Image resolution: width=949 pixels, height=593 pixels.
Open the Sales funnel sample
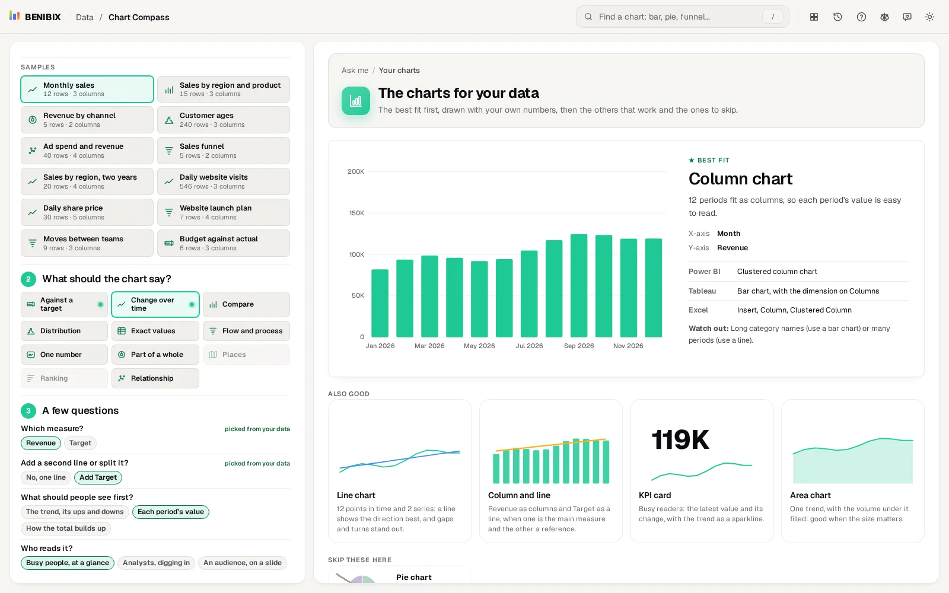tap(224, 151)
